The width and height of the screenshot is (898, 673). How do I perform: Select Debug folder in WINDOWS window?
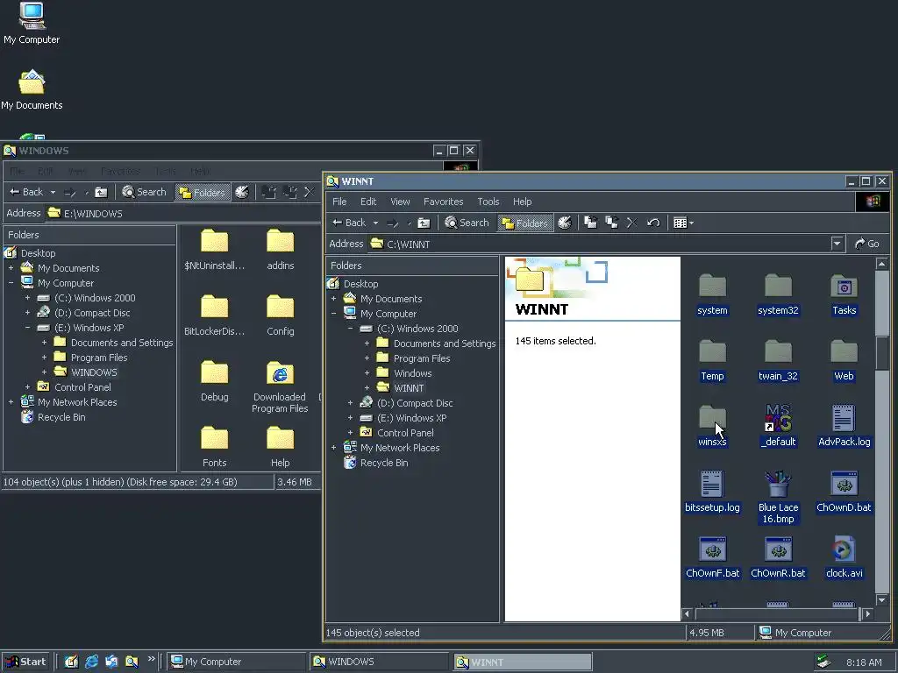[214, 381]
